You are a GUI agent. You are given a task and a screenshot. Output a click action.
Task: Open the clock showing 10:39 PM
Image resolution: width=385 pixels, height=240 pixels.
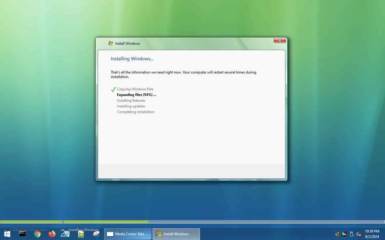372,234
